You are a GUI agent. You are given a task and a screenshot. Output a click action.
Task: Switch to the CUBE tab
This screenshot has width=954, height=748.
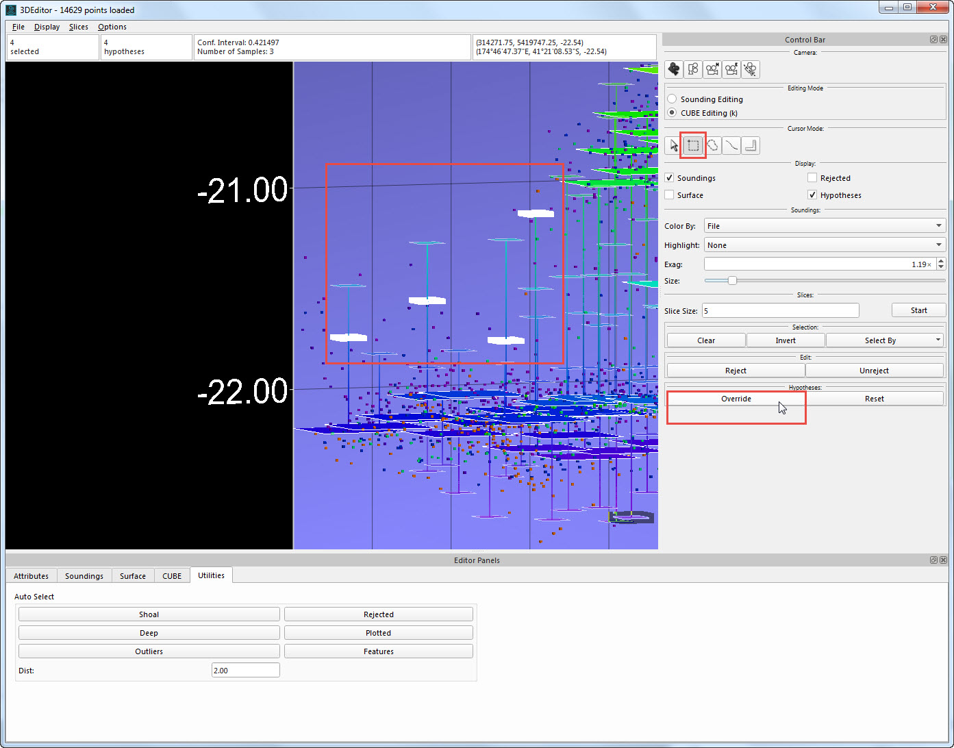pos(172,576)
